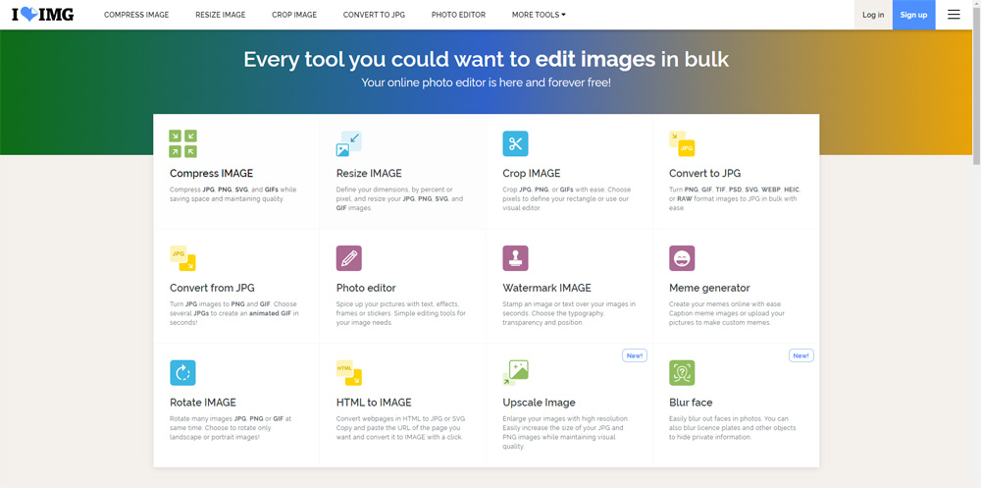Select the green Blur face icon

click(x=682, y=373)
